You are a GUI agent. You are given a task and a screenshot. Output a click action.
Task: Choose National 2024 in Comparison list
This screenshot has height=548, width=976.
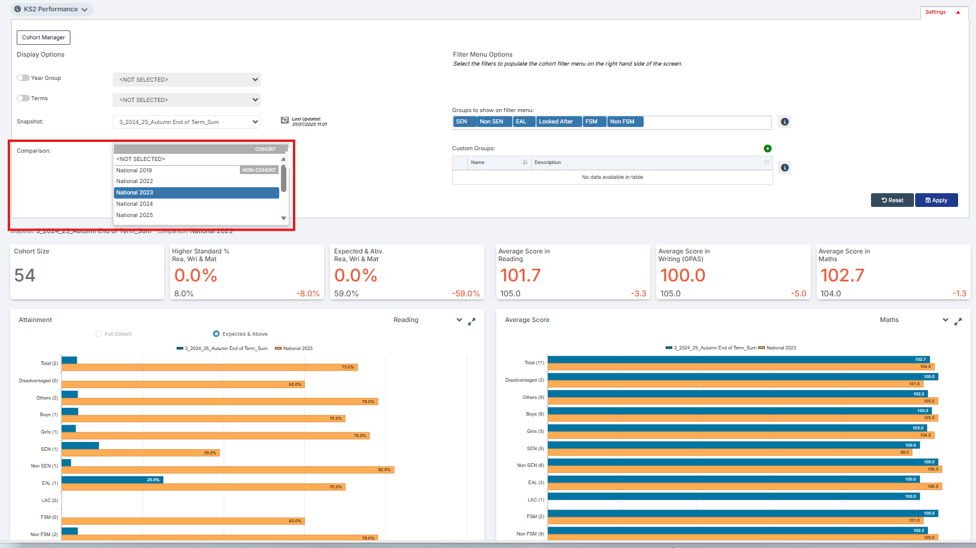click(135, 204)
